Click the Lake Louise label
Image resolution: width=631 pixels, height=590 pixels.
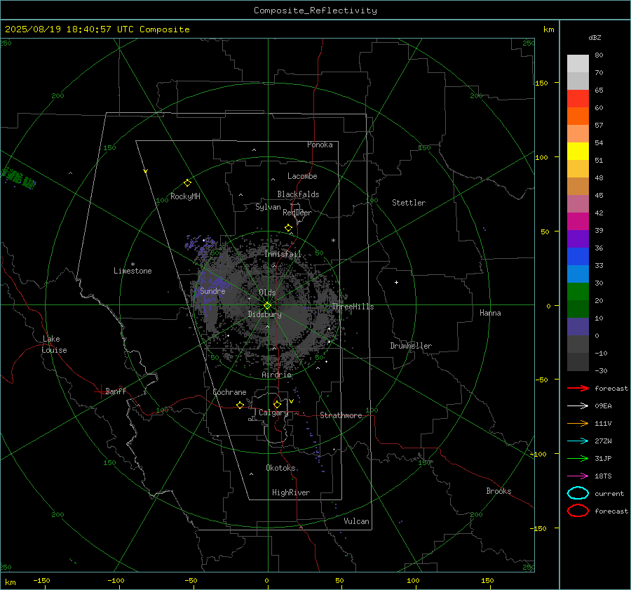tap(54, 344)
